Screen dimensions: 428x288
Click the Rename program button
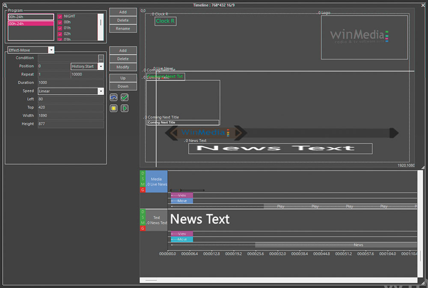click(123, 29)
